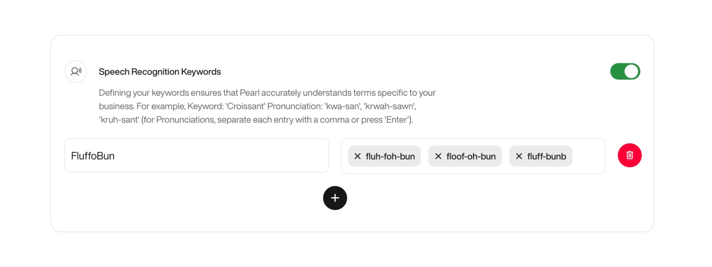Delete the FluffoBun keyword row using trash icon
This screenshot has width=712, height=267.
[x=629, y=155]
